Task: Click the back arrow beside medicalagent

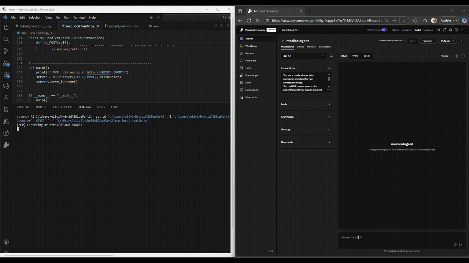Action: coord(283,41)
